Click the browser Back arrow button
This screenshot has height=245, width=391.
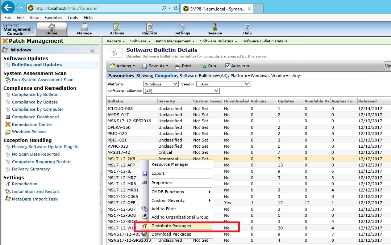coord(8,8)
